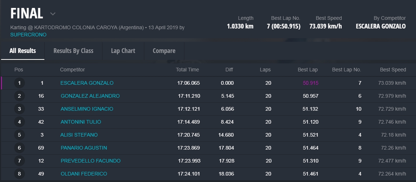The image size is (416, 182).
Task: Select competitor ANSELMINO IGNACIO
Action: pyautogui.click(x=87, y=109)
